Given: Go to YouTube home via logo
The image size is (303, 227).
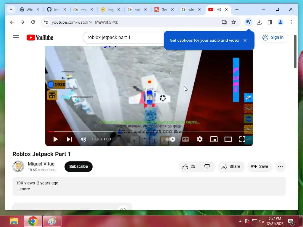Looking at the screenshot, I should pyautogui.click(x=40, y=38).
